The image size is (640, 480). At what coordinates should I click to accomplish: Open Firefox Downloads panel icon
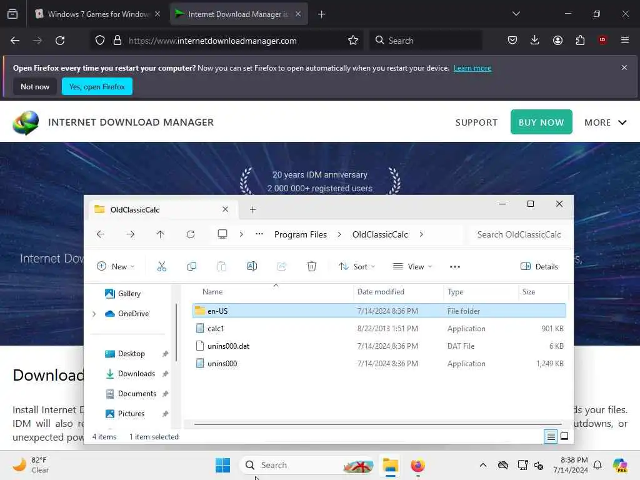[x=535, y=40]
